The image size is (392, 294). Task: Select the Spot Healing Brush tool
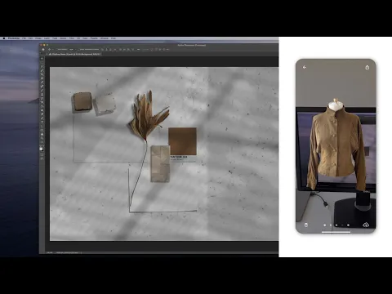coord(42,87)
